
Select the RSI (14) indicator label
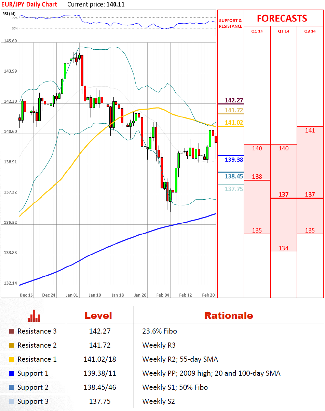(9, 14)
